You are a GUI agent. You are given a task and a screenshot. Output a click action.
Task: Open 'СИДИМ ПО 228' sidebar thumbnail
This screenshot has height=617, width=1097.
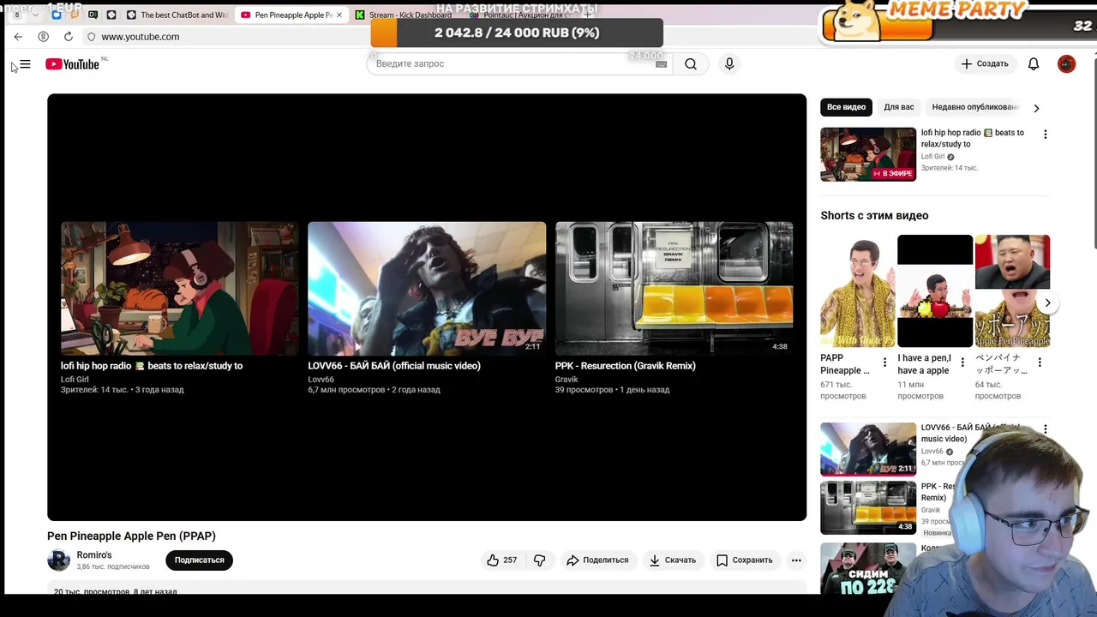pyautogui.click(x=868, y=566)
